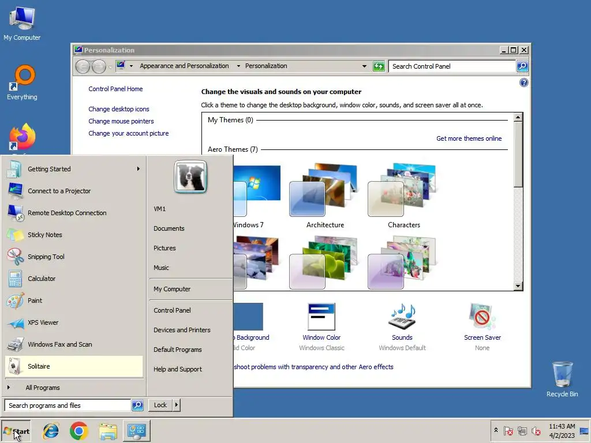Show hidden tray icons arrow

pos(496,430)
